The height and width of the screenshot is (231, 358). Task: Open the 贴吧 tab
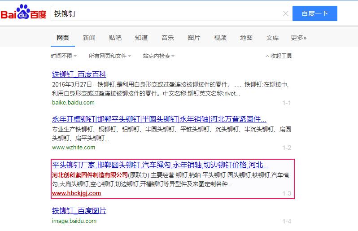pos(115,38)
